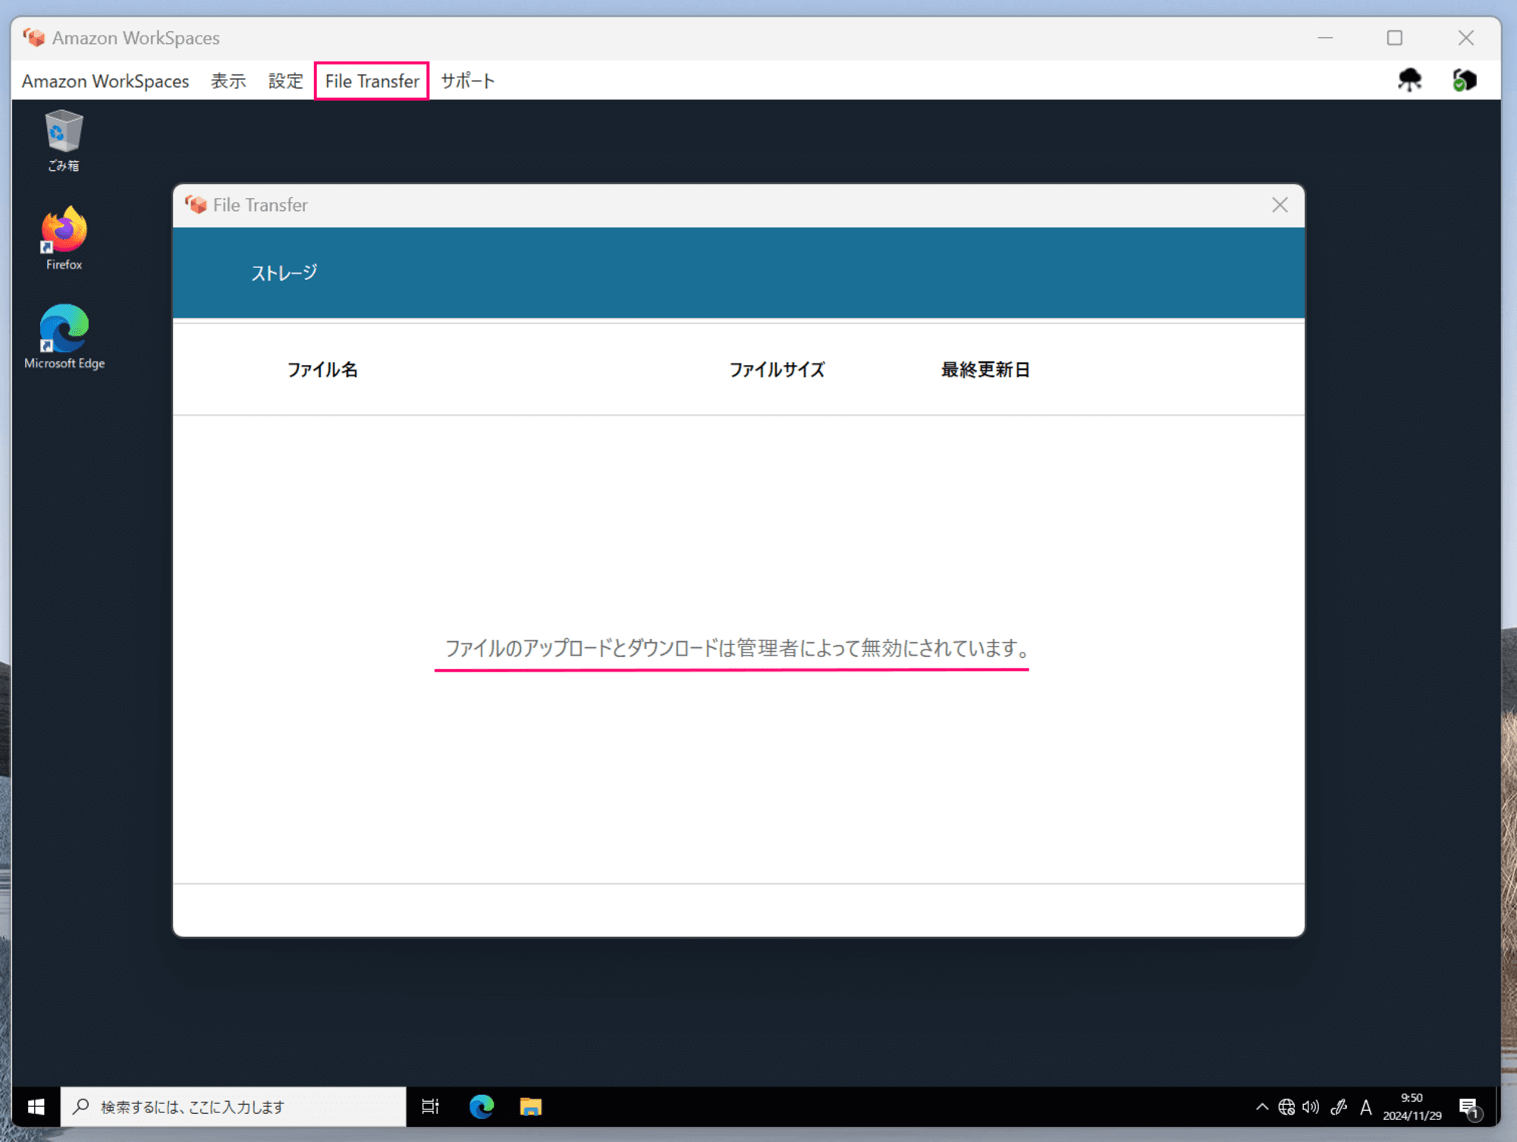Screen dimensions: 1517x1142
Task: Click the WorkSpaces connection health icon
Action: pos(1464,80)
